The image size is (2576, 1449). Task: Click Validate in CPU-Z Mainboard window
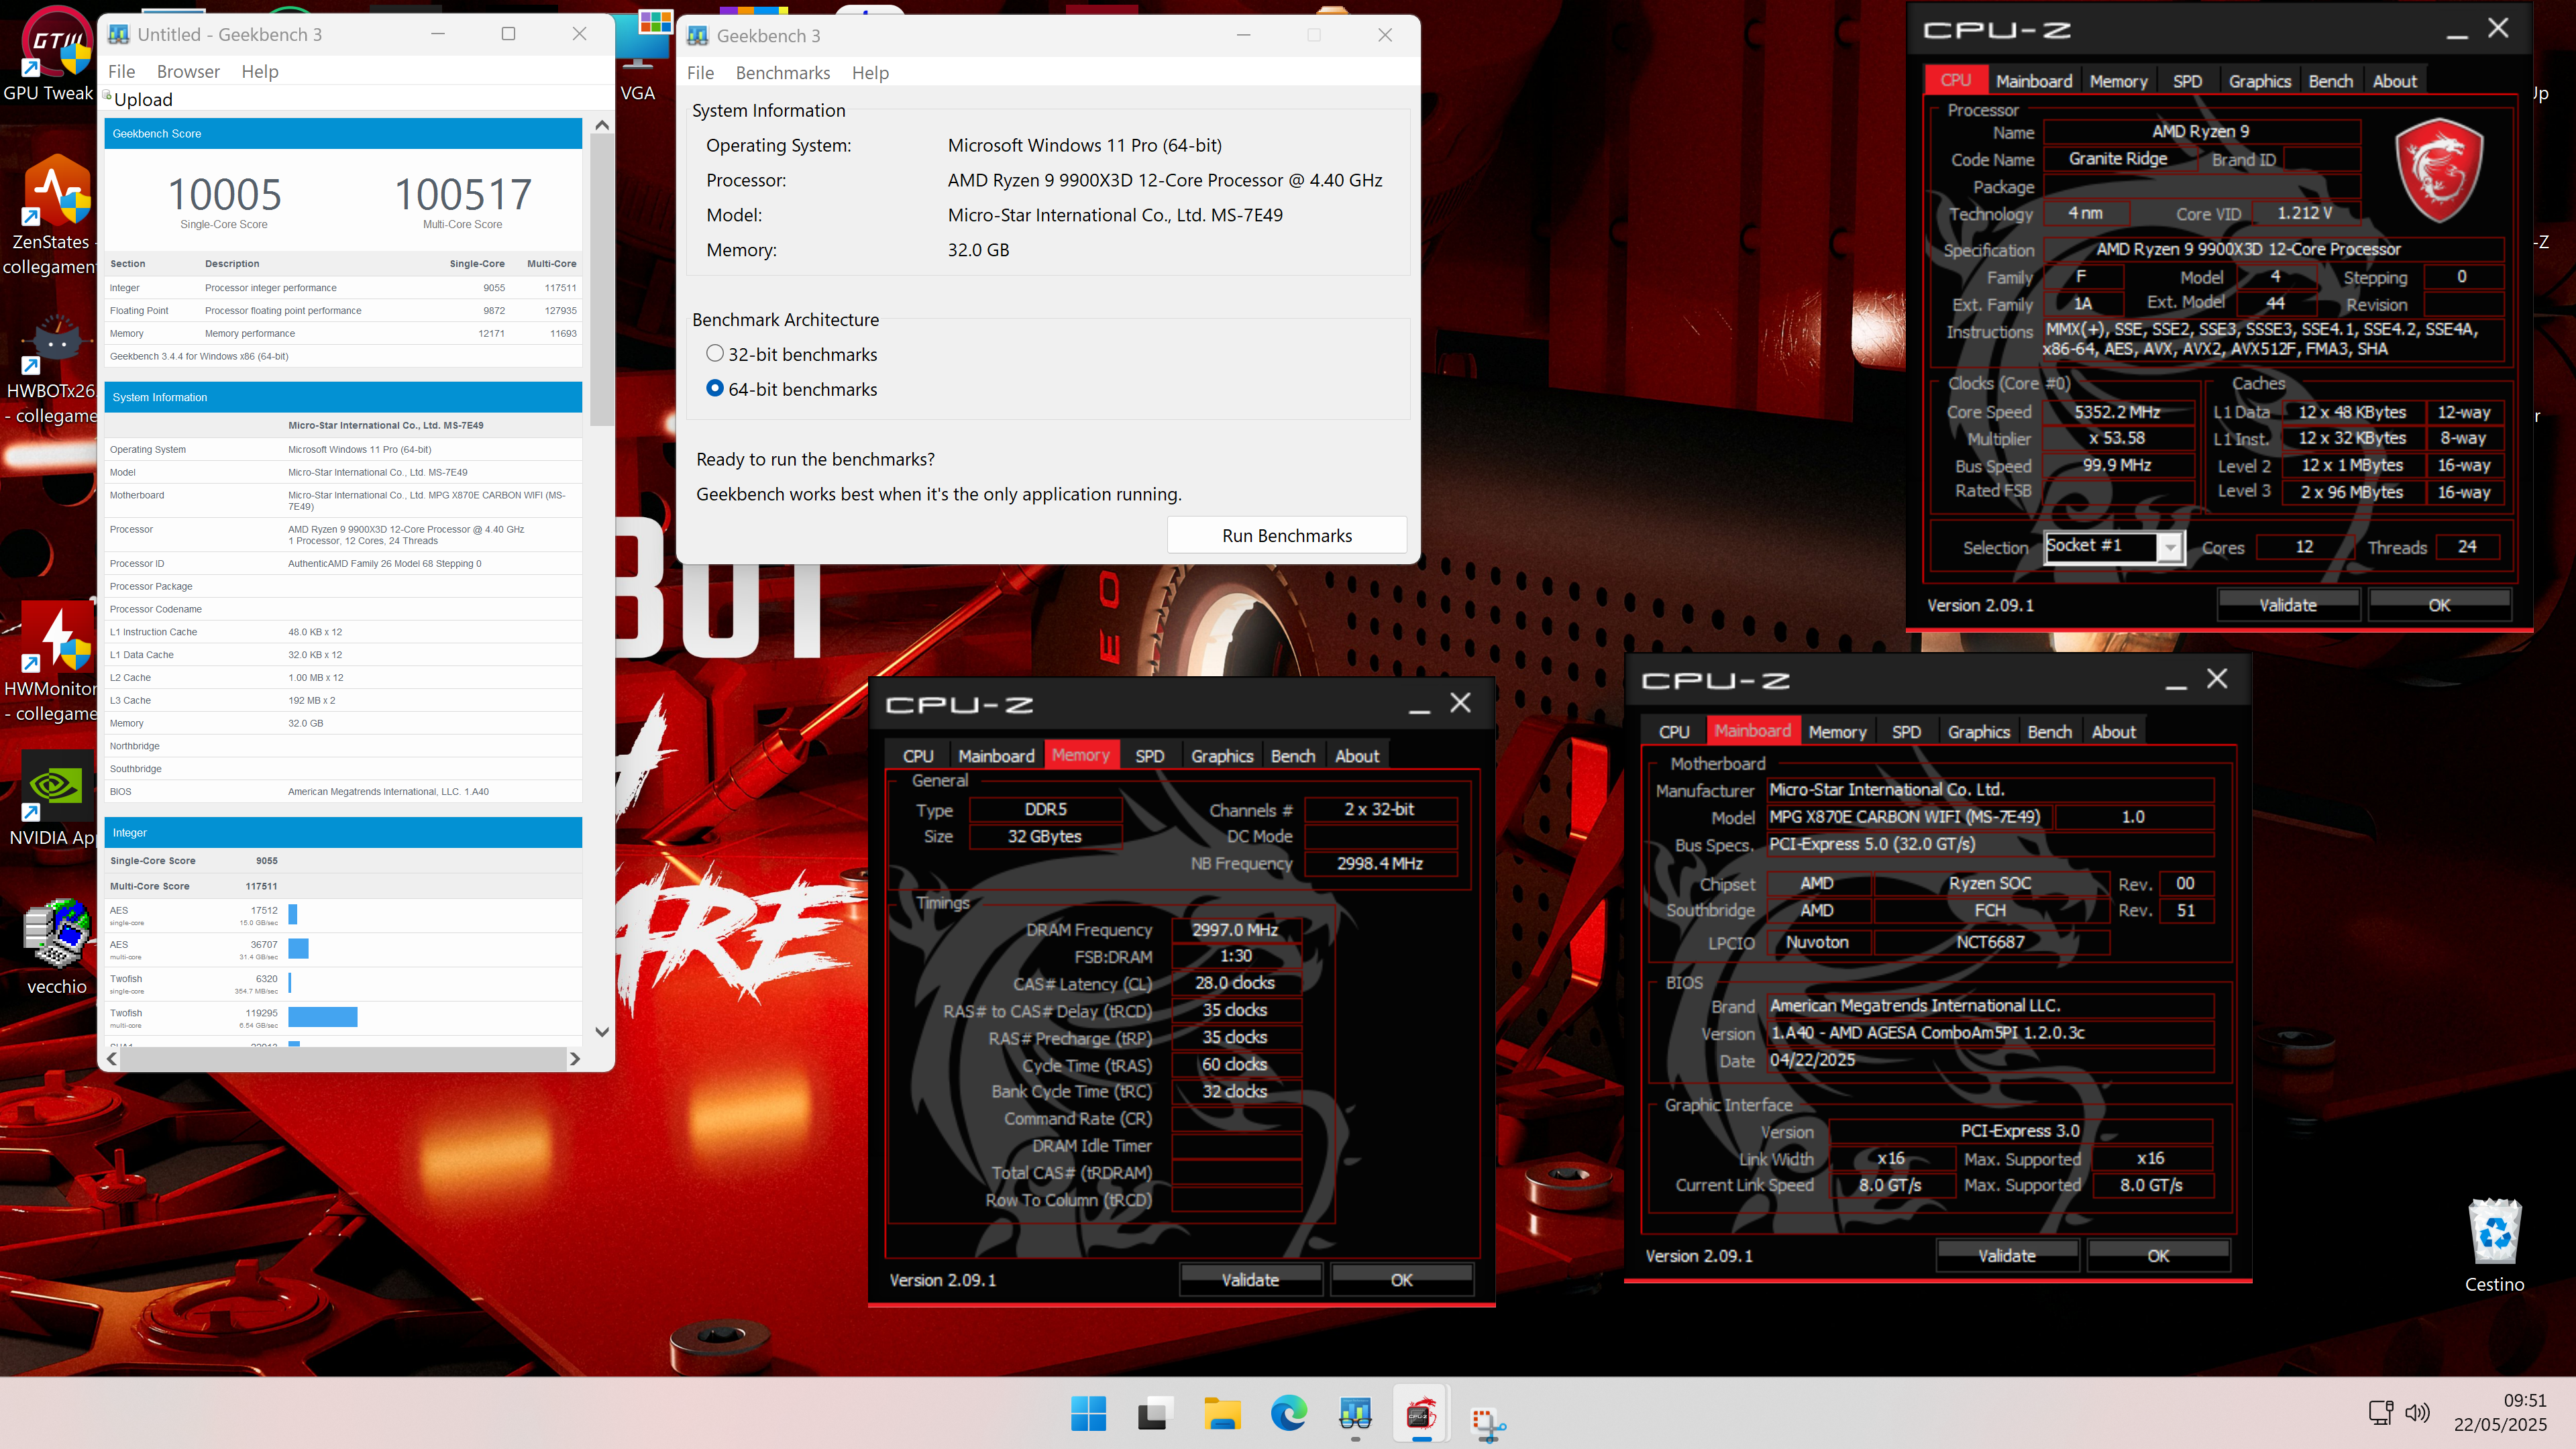click(2007, 1255)
